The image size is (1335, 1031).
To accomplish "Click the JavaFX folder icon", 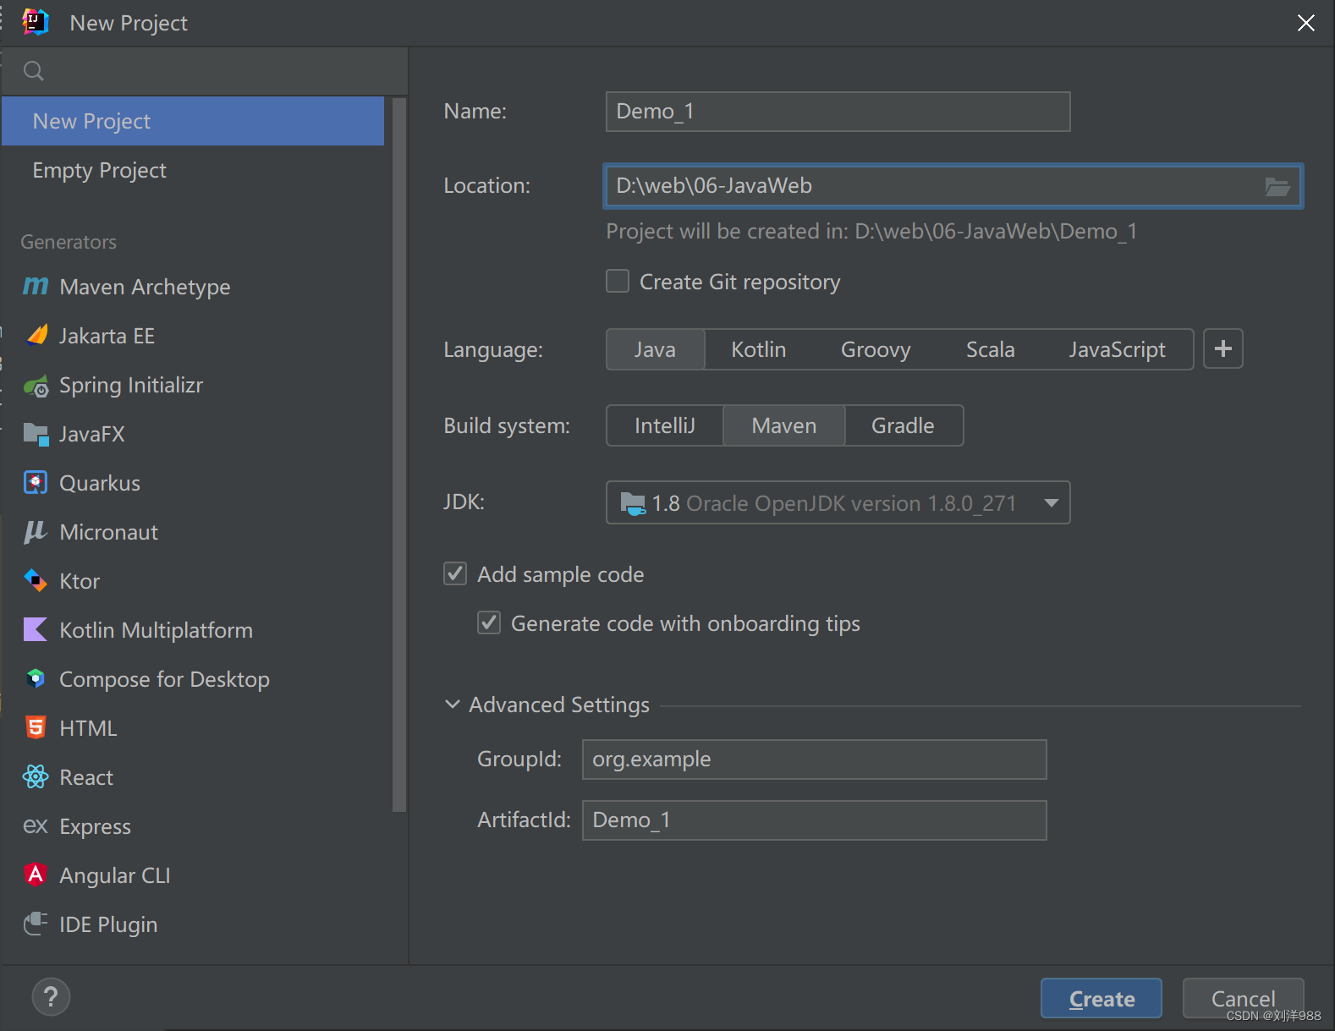I will 36,434.
